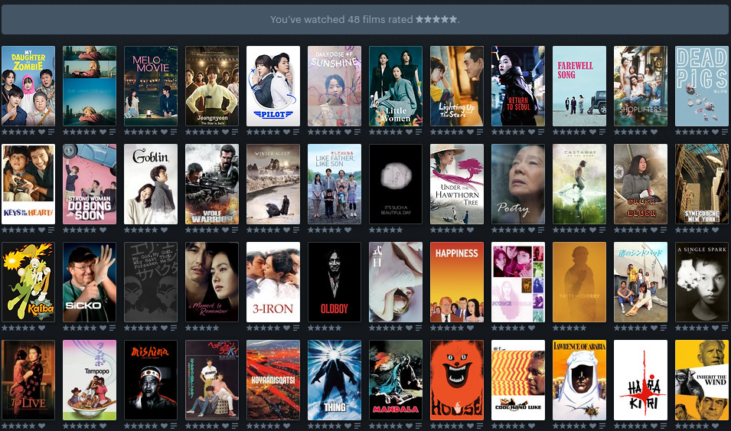The height and width of the screenshot is (431, 731).
Task: Open the Farewell Song poster
Action: 579,86
